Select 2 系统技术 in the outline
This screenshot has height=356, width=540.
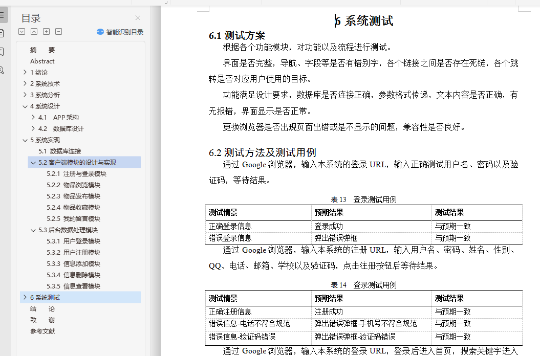coord(45,84)
